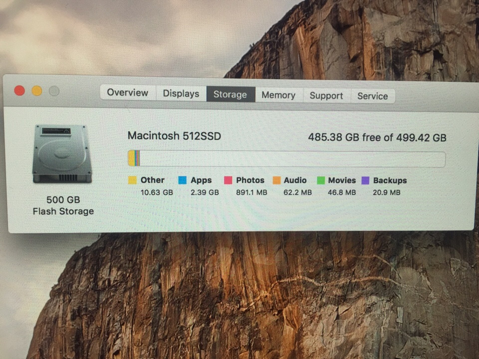Click the orange Audio legend swatch
Screen dimensions: 479x359
tap(276, 180)
